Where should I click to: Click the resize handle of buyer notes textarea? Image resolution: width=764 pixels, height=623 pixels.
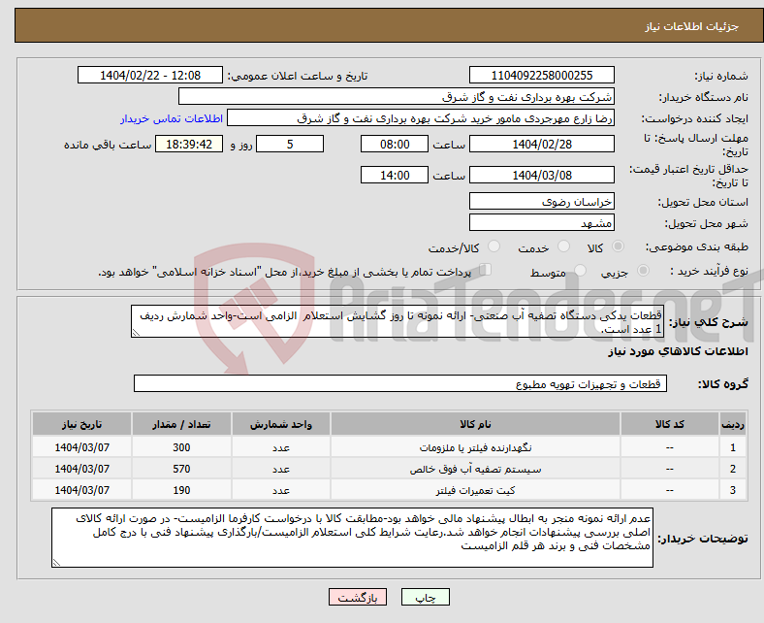pos(56,563)
